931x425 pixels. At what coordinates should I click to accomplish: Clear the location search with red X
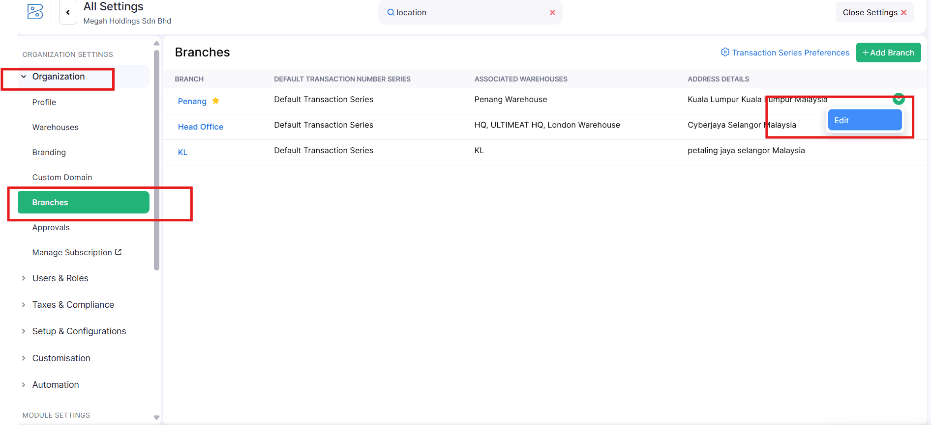552,13
